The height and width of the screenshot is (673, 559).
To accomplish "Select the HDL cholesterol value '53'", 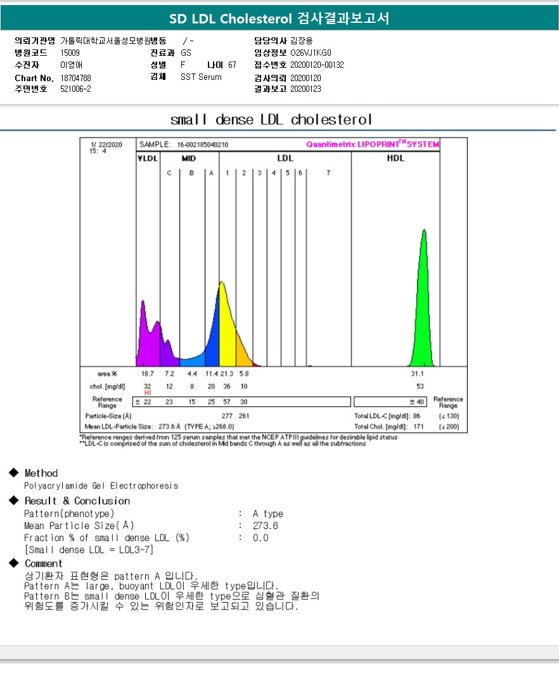I will click(420, 387).
